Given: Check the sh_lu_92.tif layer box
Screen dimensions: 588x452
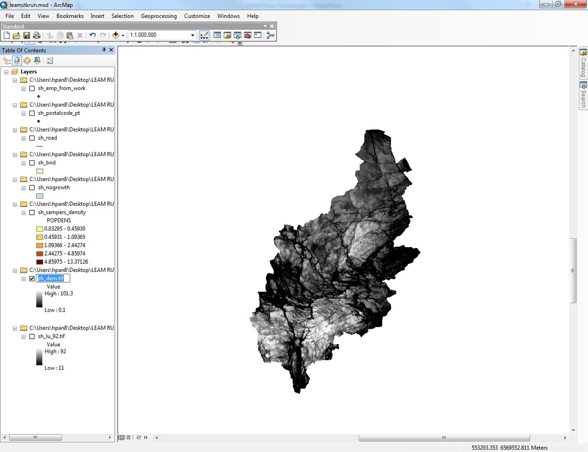Looking at the screenshot, I should coord(32,336).
